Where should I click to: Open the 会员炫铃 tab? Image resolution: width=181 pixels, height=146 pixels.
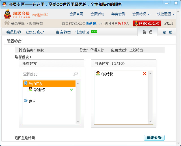click(25, 32)
